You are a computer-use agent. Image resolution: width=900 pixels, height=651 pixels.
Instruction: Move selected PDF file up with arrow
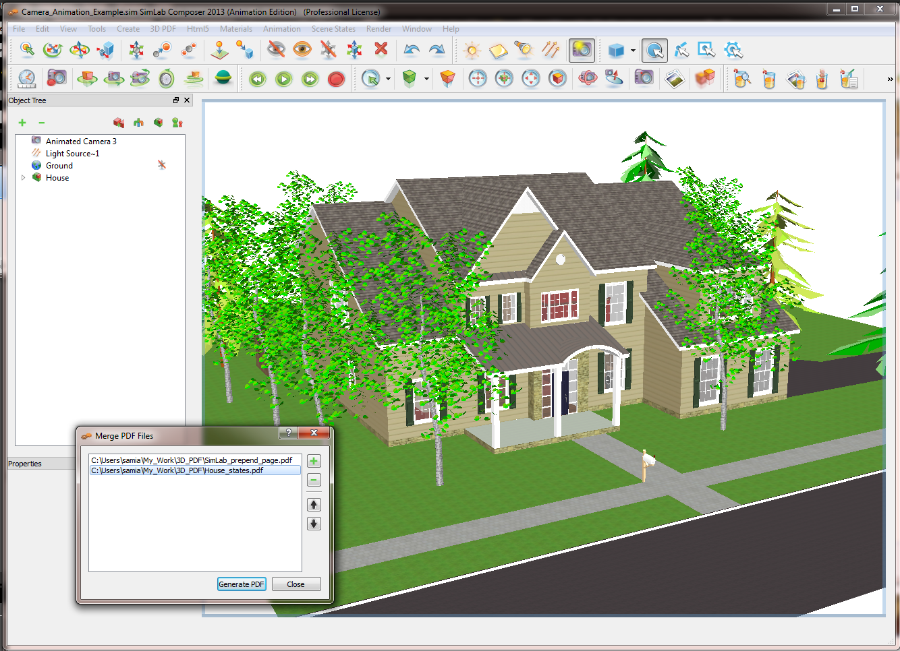point(314,505)
